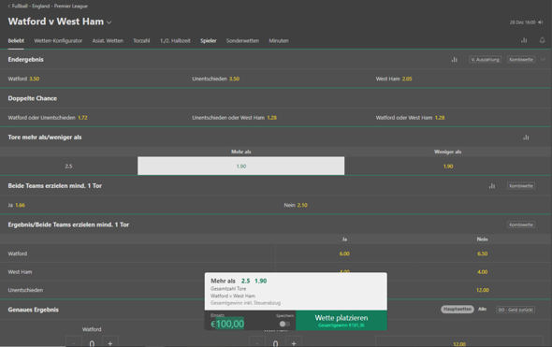Toggle Hauptwetten filter in Genaues Ergebnis

pos(458,309)
